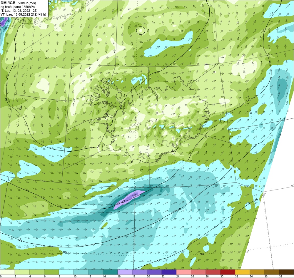This screenshot has width=294, height=278.
Task: Click the '140' contour label near the left map edge
Action: [6, 99]
